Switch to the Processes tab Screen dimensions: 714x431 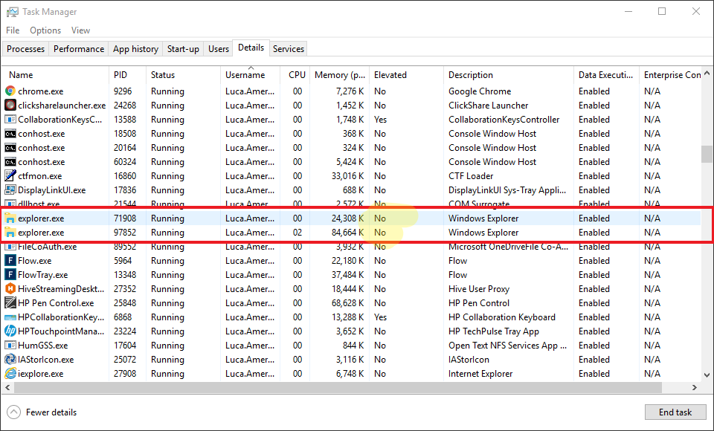25,49
